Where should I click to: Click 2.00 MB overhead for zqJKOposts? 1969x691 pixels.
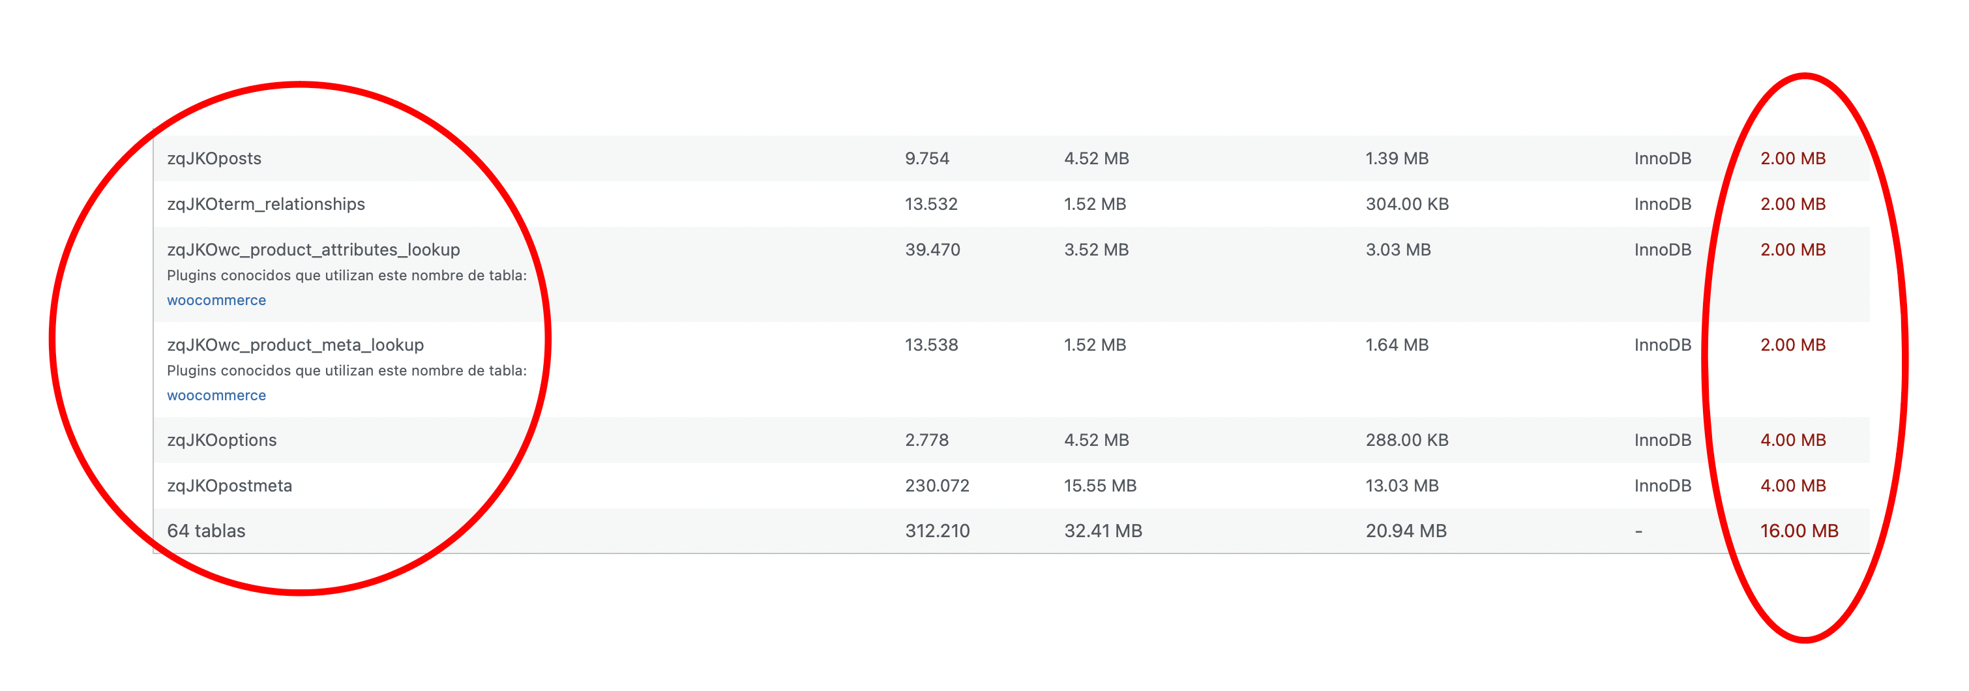coord(1792,158)
